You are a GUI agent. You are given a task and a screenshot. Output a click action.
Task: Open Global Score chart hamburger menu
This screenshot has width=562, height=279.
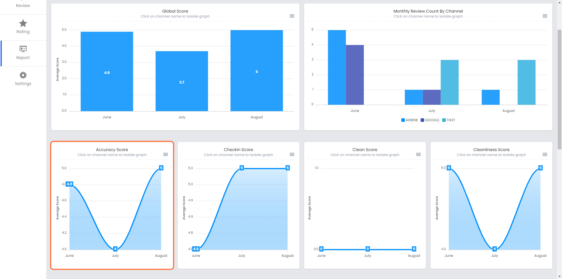[292, 16]
